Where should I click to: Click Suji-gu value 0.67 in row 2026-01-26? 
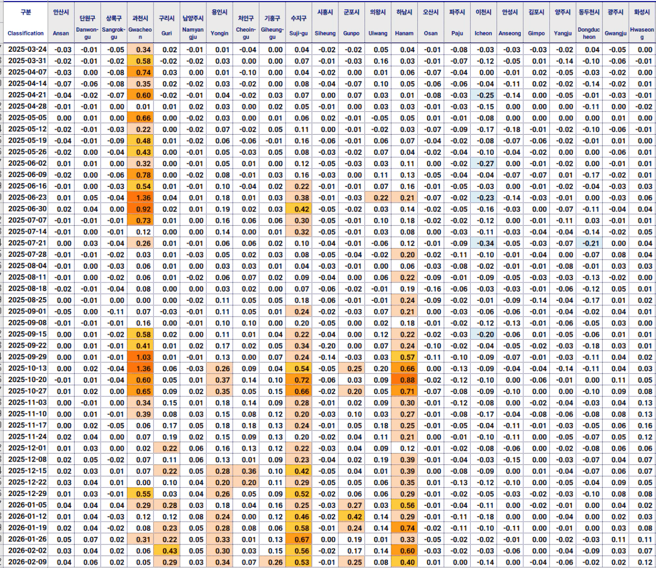pos(299,539)
